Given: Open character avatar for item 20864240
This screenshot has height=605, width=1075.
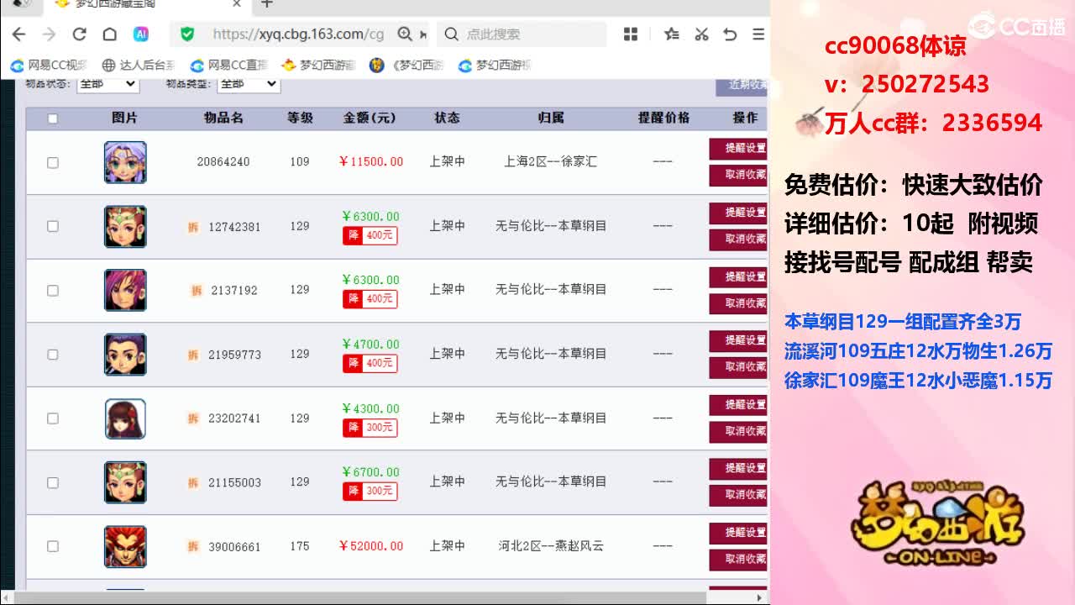Looking at the screenshot, I should pyautogui.click(x=125, y=162).
